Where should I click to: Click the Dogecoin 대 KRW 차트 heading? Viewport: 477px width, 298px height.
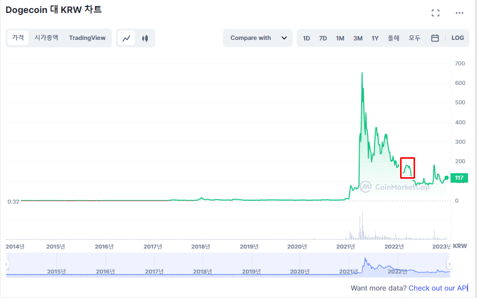coord(53,9)
